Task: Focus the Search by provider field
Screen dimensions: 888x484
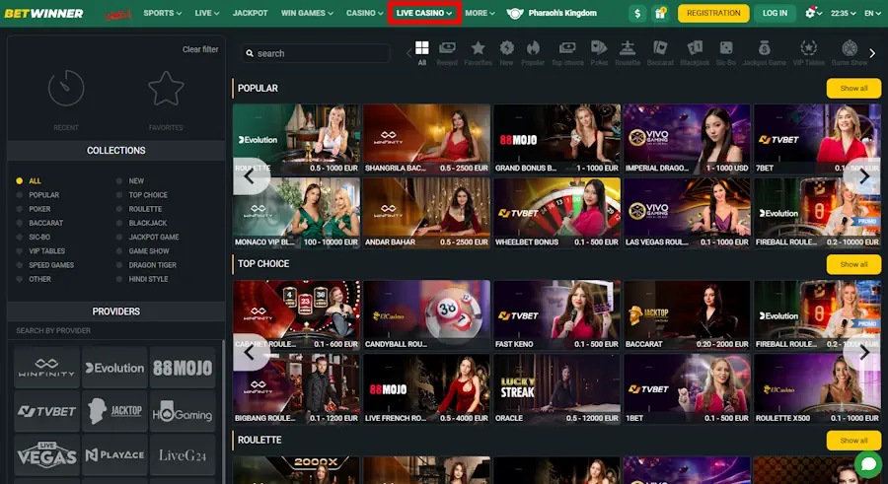Action: [116, 330]
